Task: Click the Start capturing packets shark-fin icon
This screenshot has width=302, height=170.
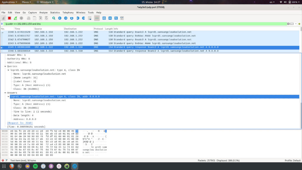Action: [x=4, y=18]
